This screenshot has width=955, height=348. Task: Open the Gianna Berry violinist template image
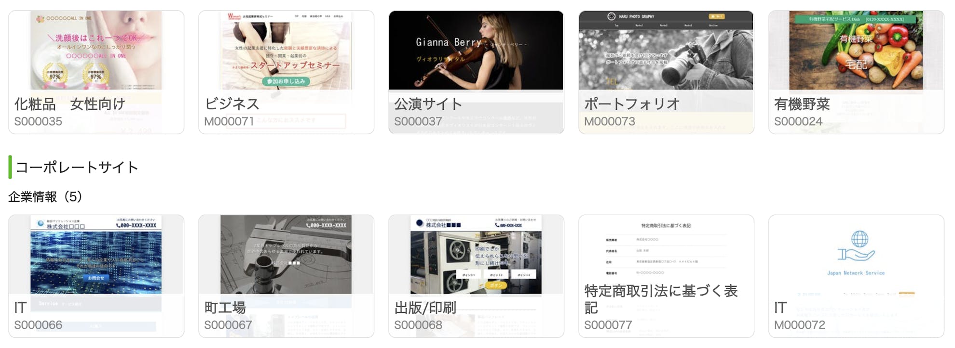tap(476, 51)
